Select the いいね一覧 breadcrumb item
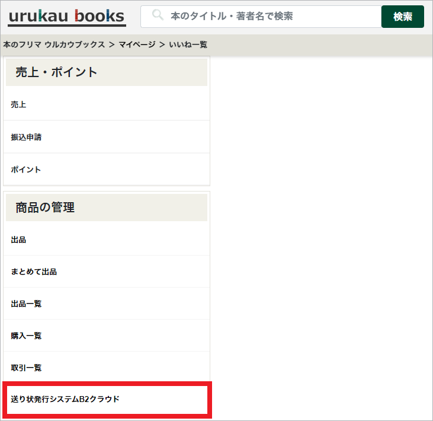The width and height of the screenshot is (433, 421). pyautogui.click(x=188, y=44)
